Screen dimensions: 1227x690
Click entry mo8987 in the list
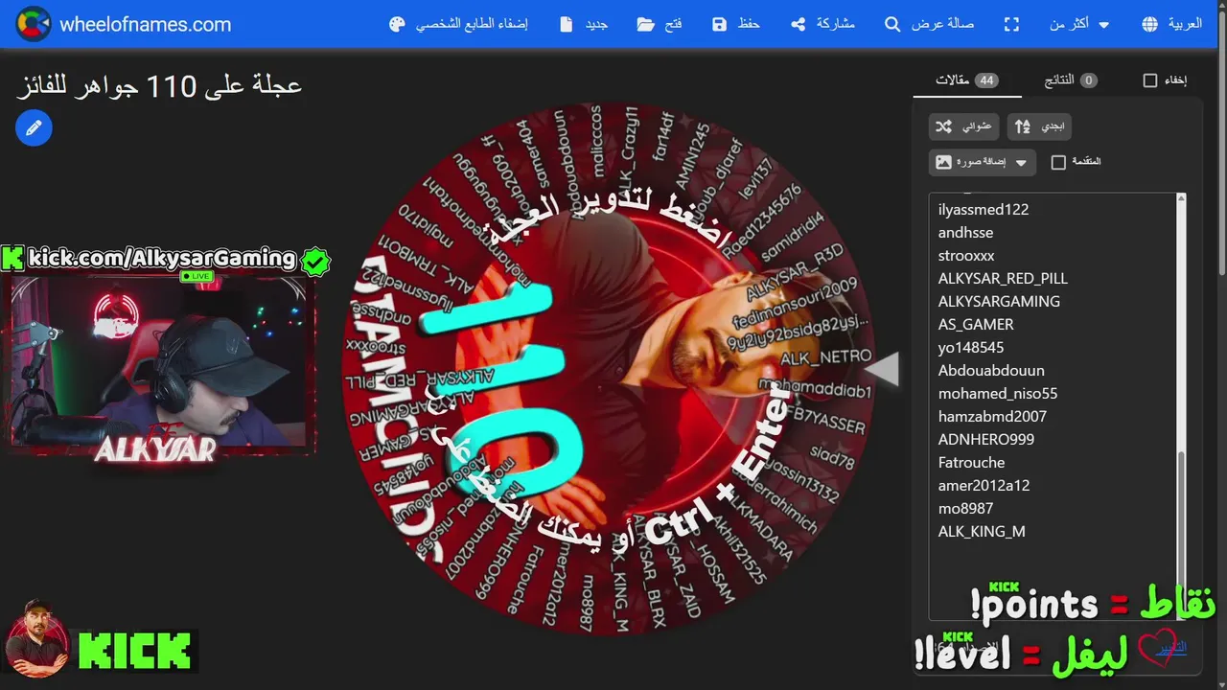coord(965,508)
